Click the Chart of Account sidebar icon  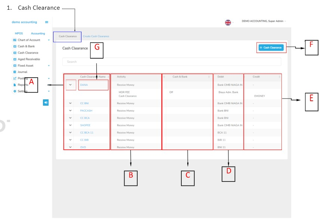(15, 40)
